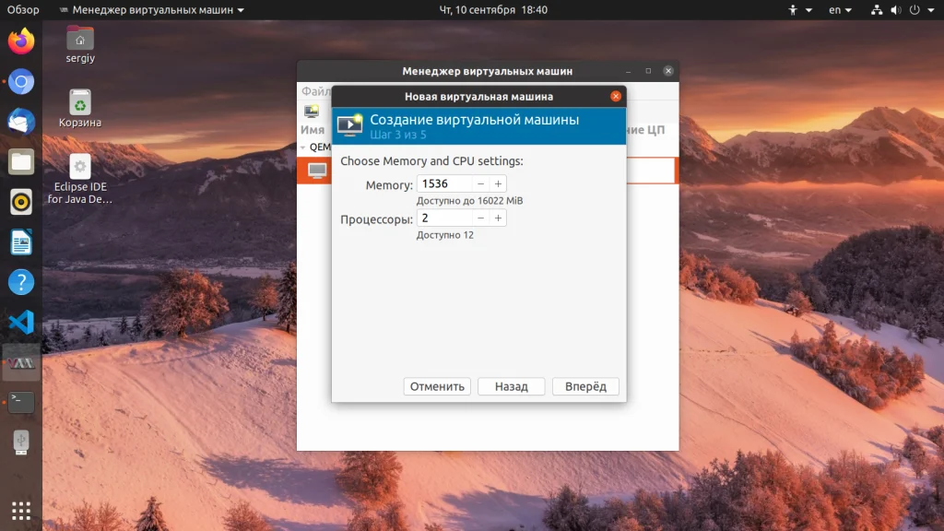Open the Help icon in dock

21,282
